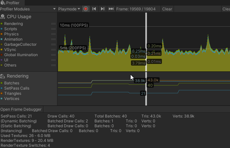Image resolution: width=230 pixels, height=148 pixels.
Task: Click the reorder handle beside UI
Action: point(53,60)
